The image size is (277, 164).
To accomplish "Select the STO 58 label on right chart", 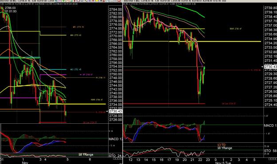I will (x=270, y=151).
